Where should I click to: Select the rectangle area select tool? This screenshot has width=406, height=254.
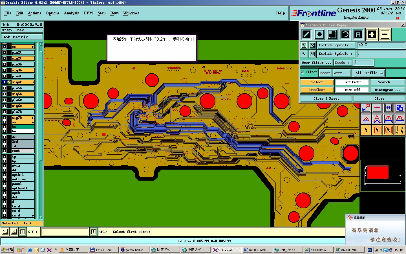(377, 130)
